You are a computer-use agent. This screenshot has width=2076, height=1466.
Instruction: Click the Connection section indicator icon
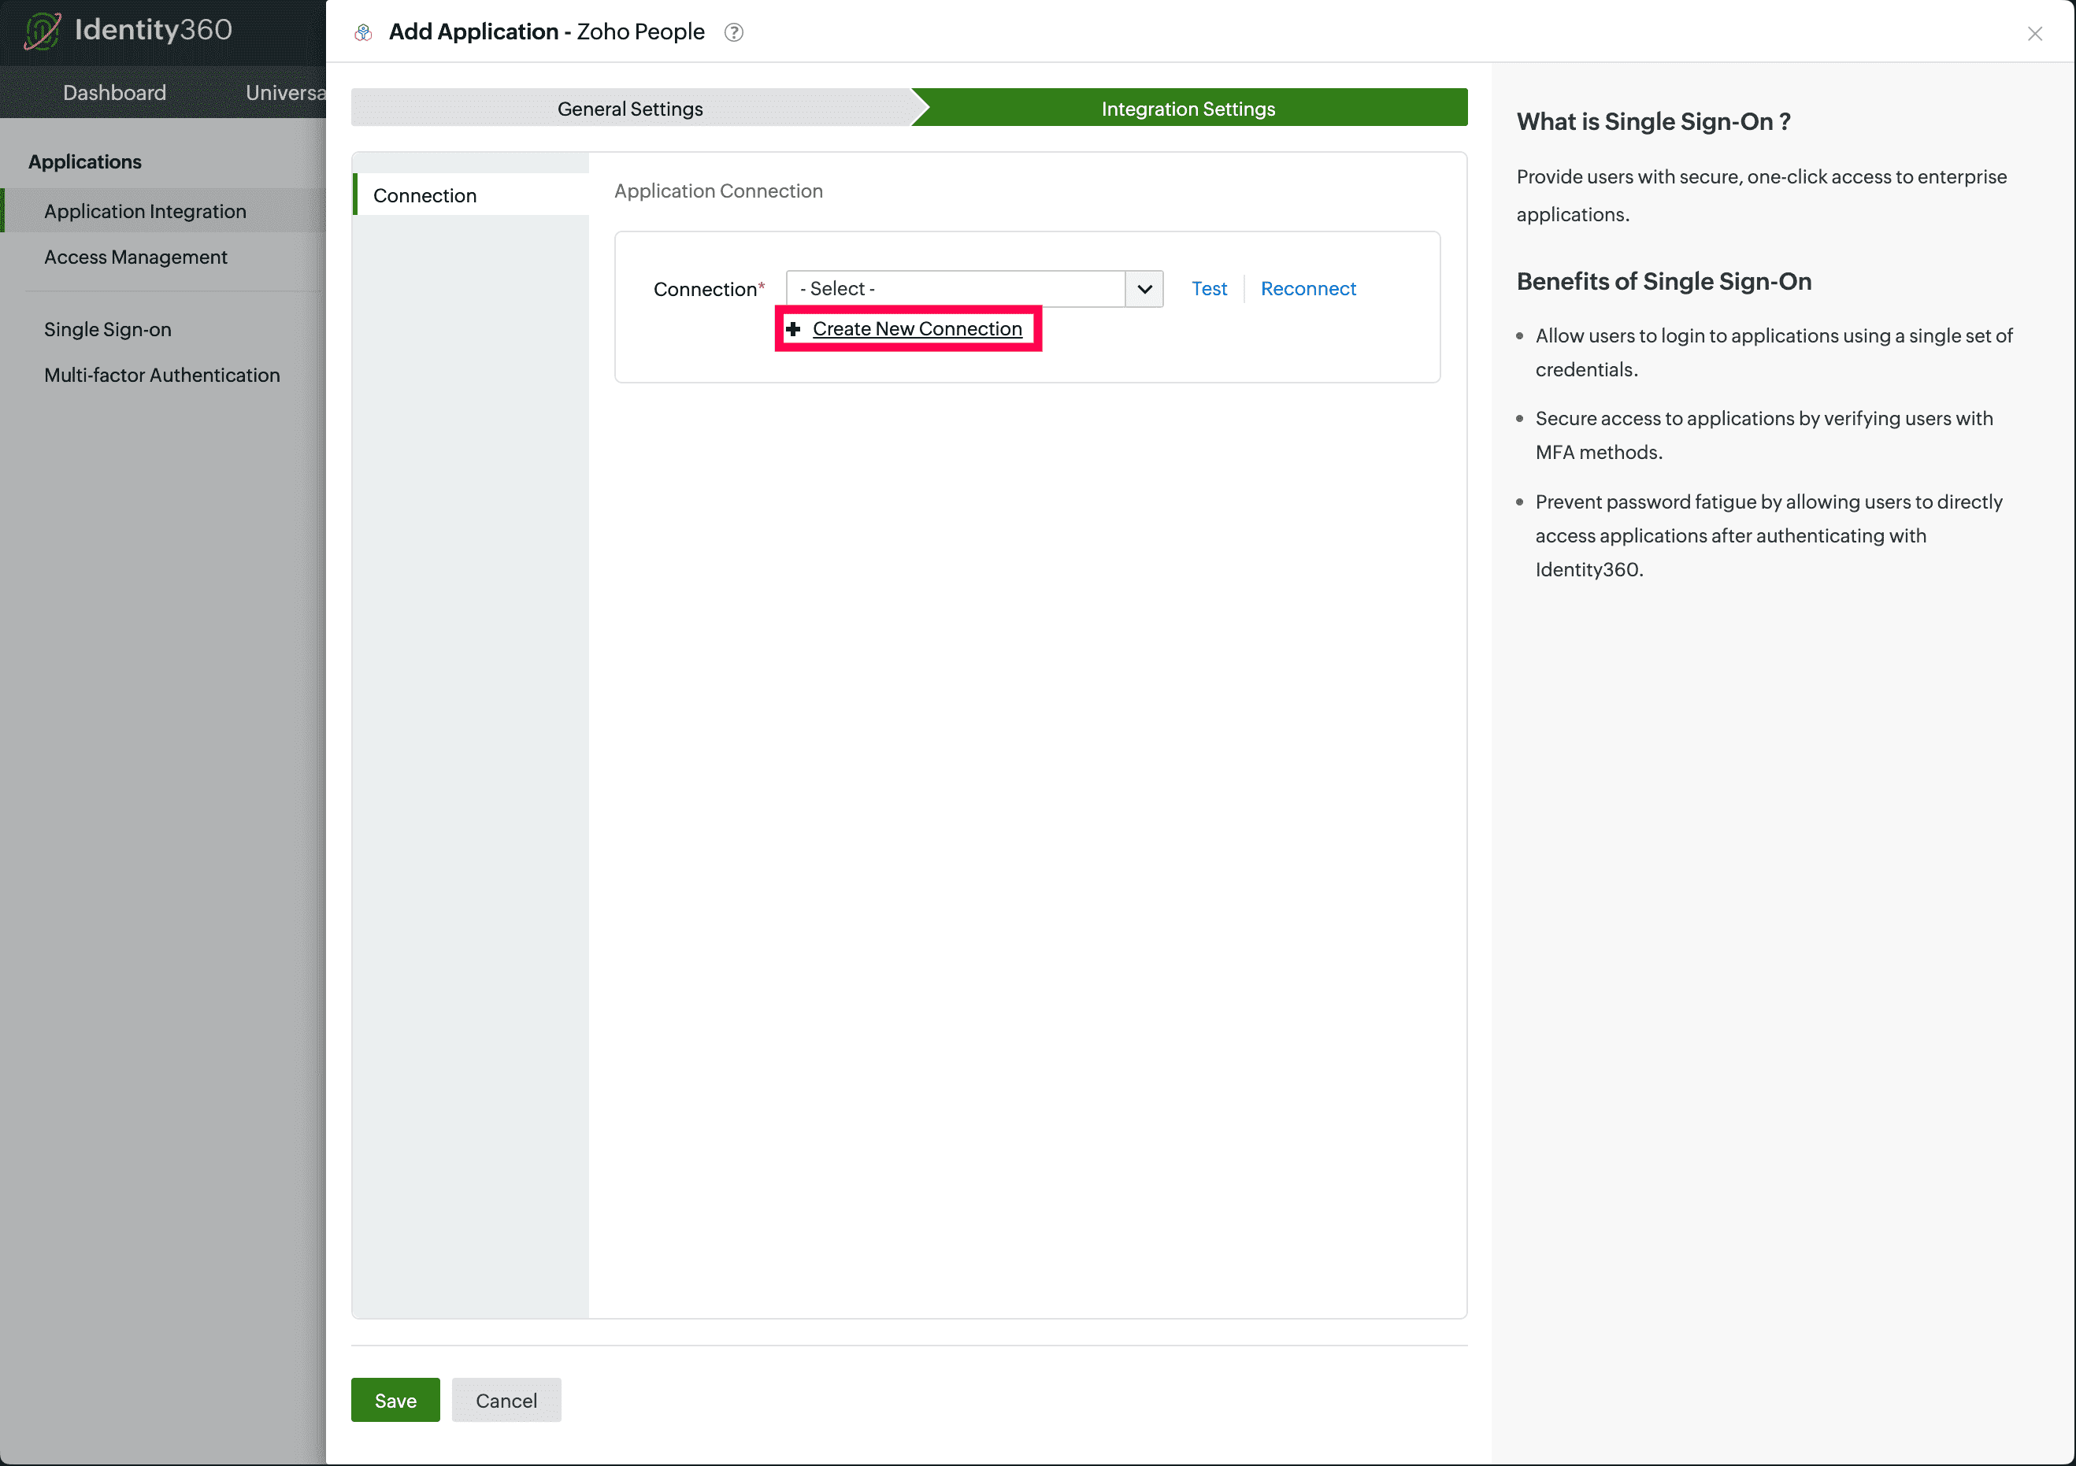click(354, 194)
